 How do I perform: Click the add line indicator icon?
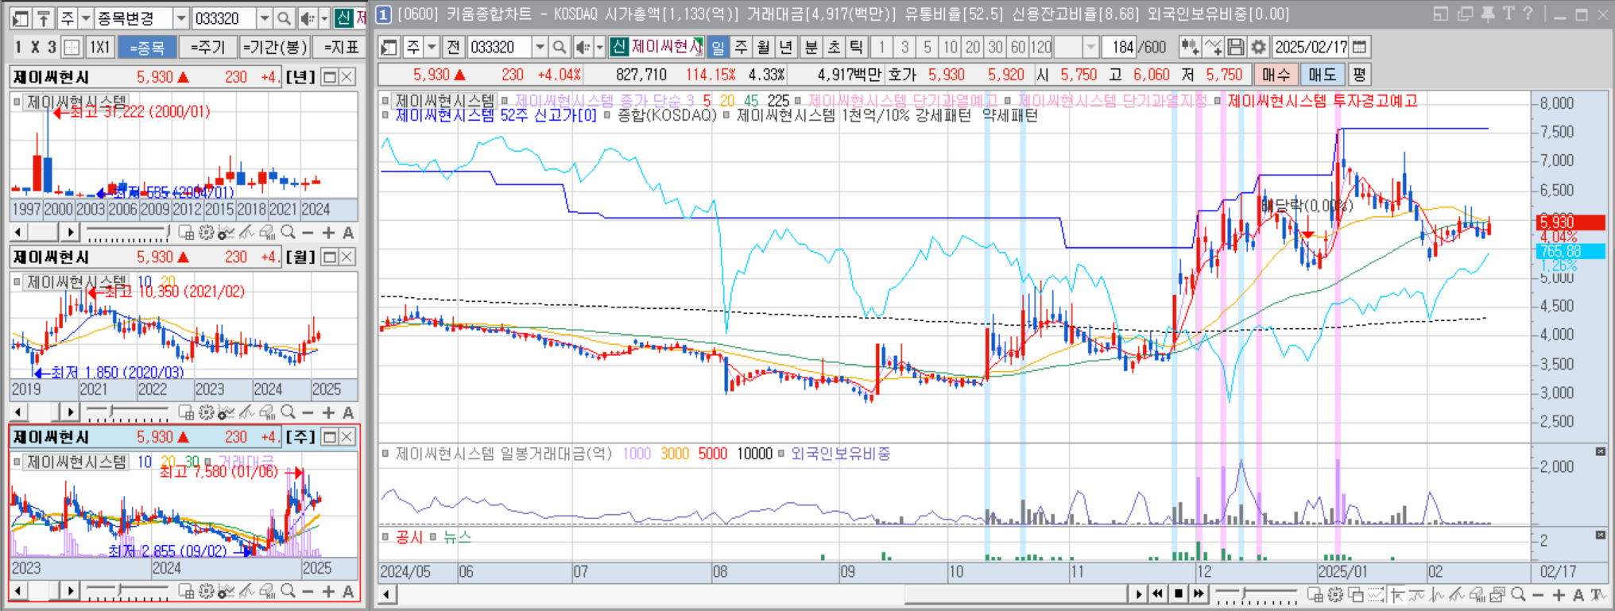[1213, 47]
